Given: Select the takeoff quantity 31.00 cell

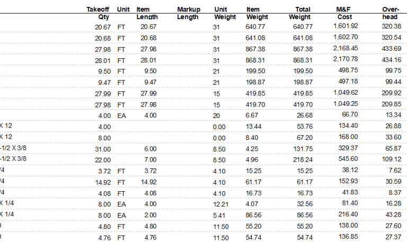Looking at the screenshot, I should click(x=103, y=149).
